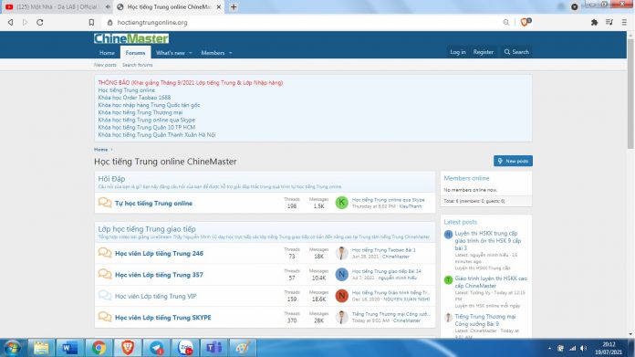
Task: Open Giáo trình luyện thi HSKK cao cấp post
Action: click(x=491, y=282)
